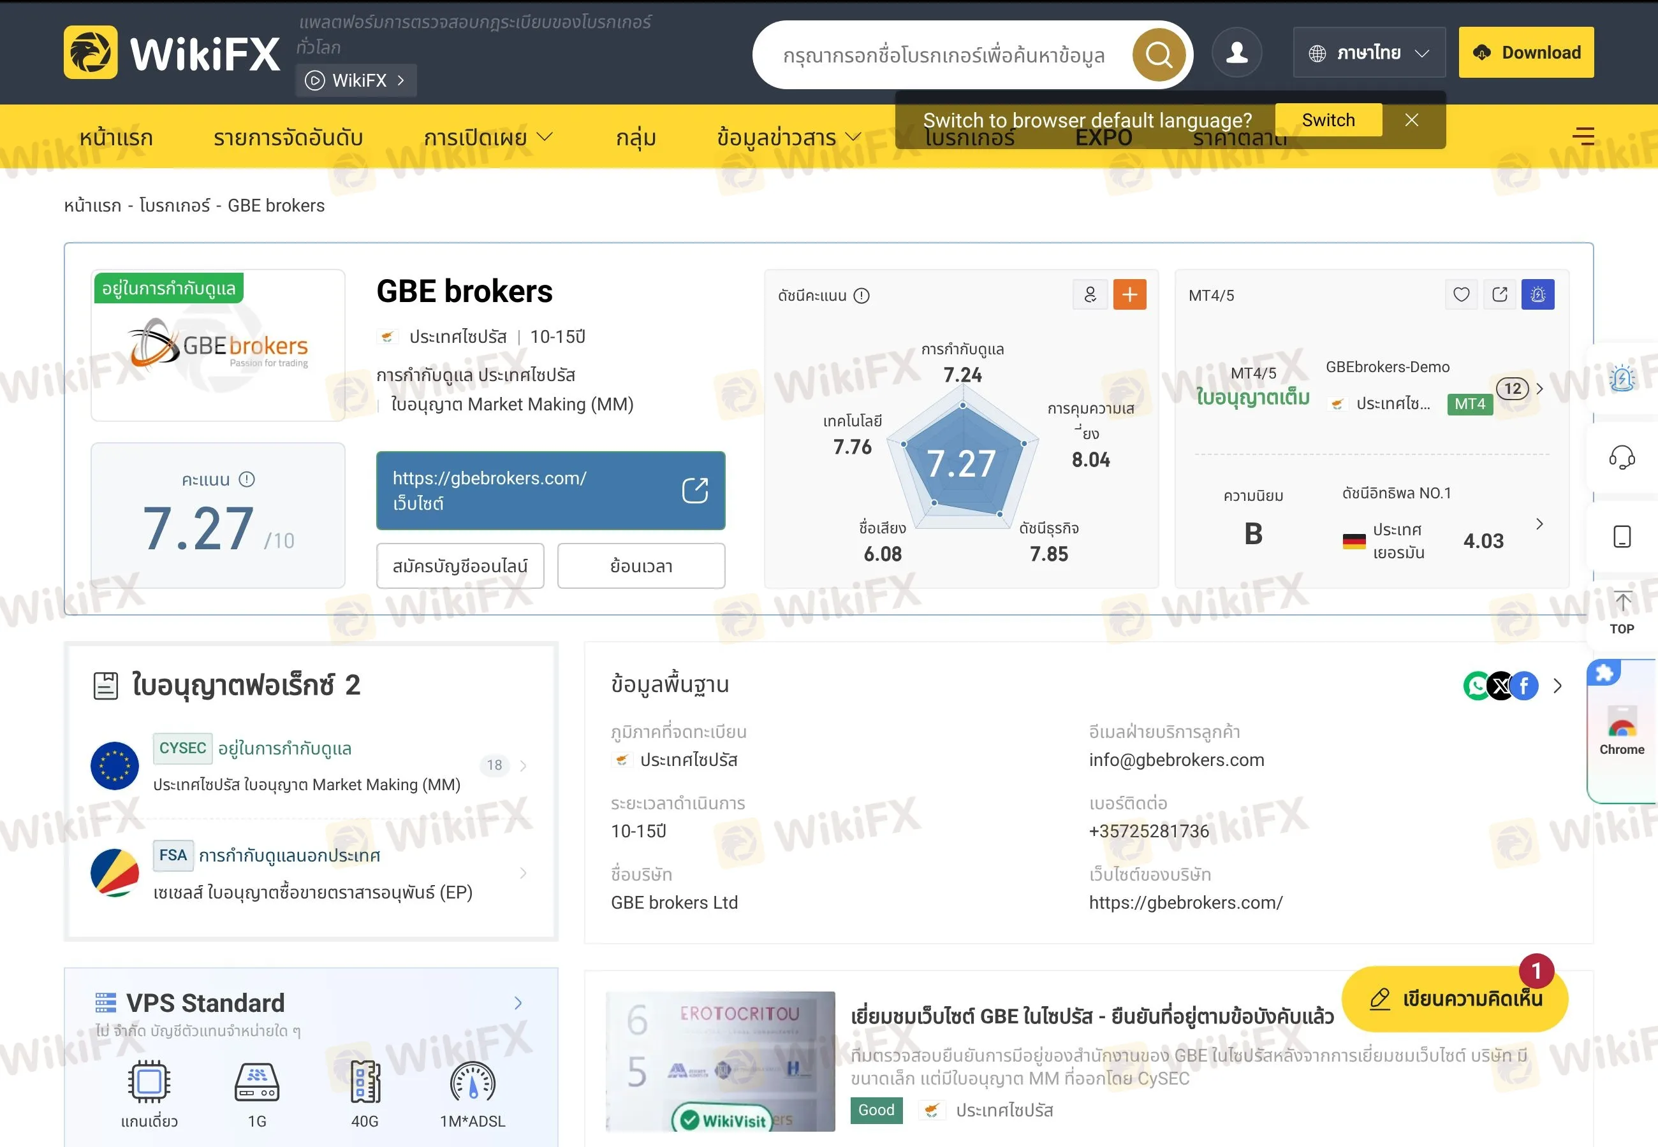The image size is (1658, 1147).
Task: Open the gbebrokers.com website button
Action: point(550,491)
